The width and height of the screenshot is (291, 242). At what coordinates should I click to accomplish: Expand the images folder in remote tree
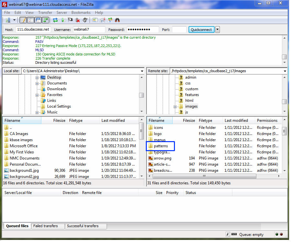(x=175, y=107)
